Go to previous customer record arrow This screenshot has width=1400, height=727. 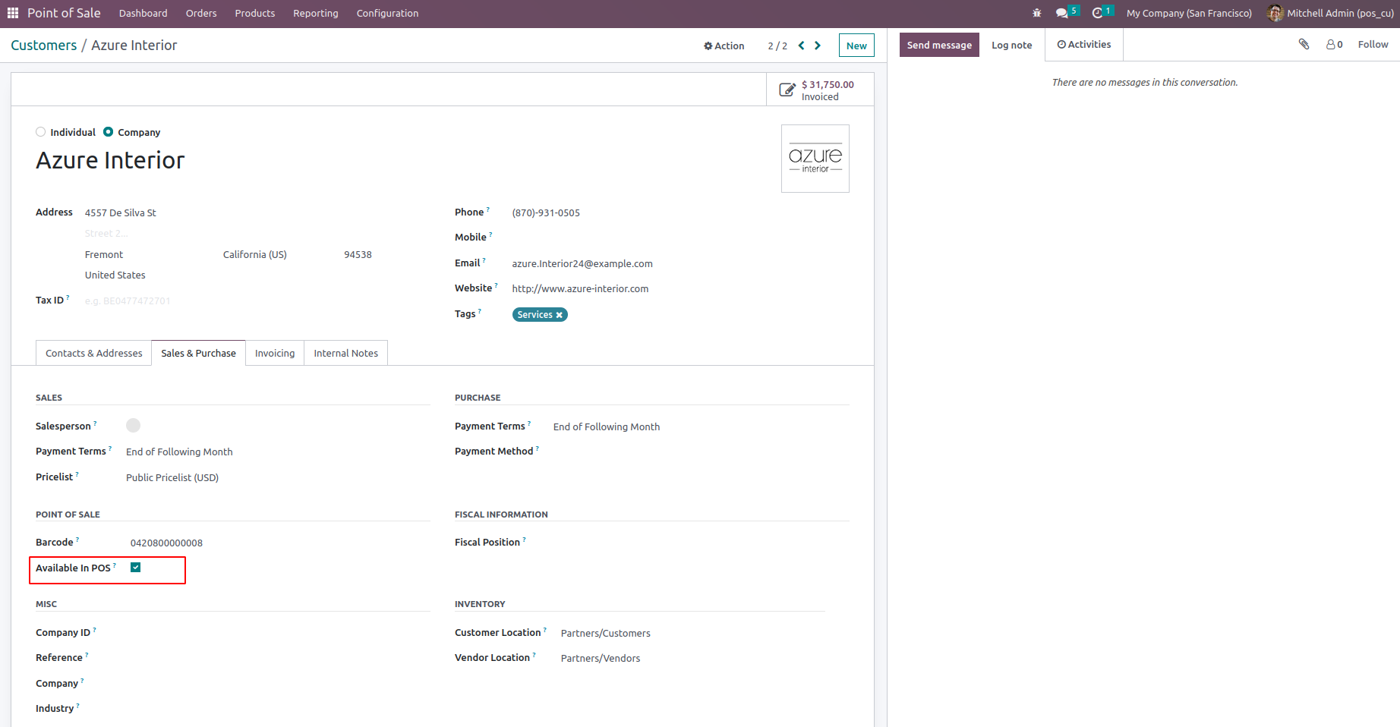click(x=802, y=46)
